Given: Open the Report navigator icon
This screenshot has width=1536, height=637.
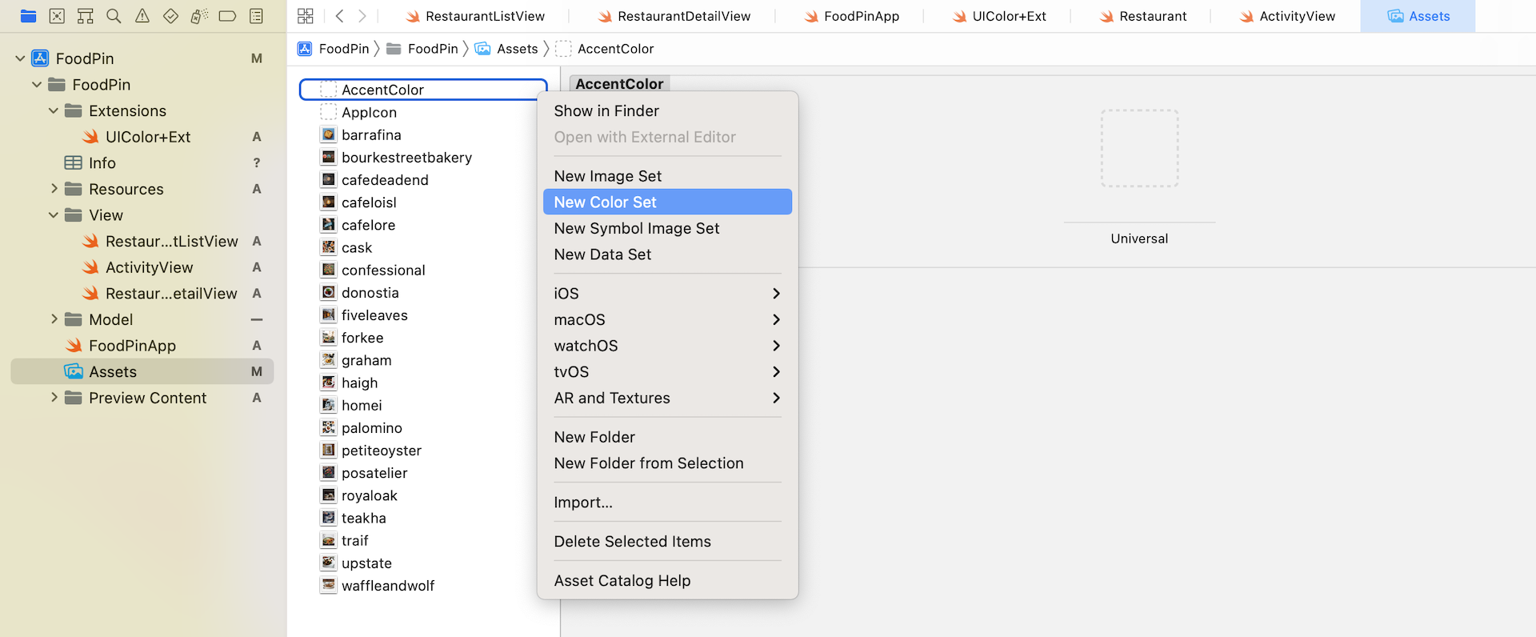Looking at the screenshot, I should 256,16.
